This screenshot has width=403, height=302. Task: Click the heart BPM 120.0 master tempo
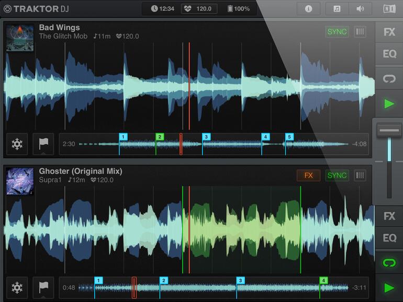(199, 9)
